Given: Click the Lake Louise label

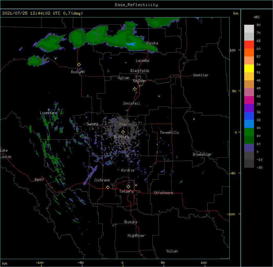Looking at the screenshot, I should tap(6, 153).
